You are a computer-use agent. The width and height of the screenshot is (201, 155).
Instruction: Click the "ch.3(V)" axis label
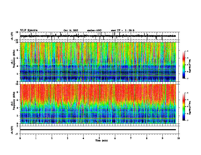click(x=12, y=130)
